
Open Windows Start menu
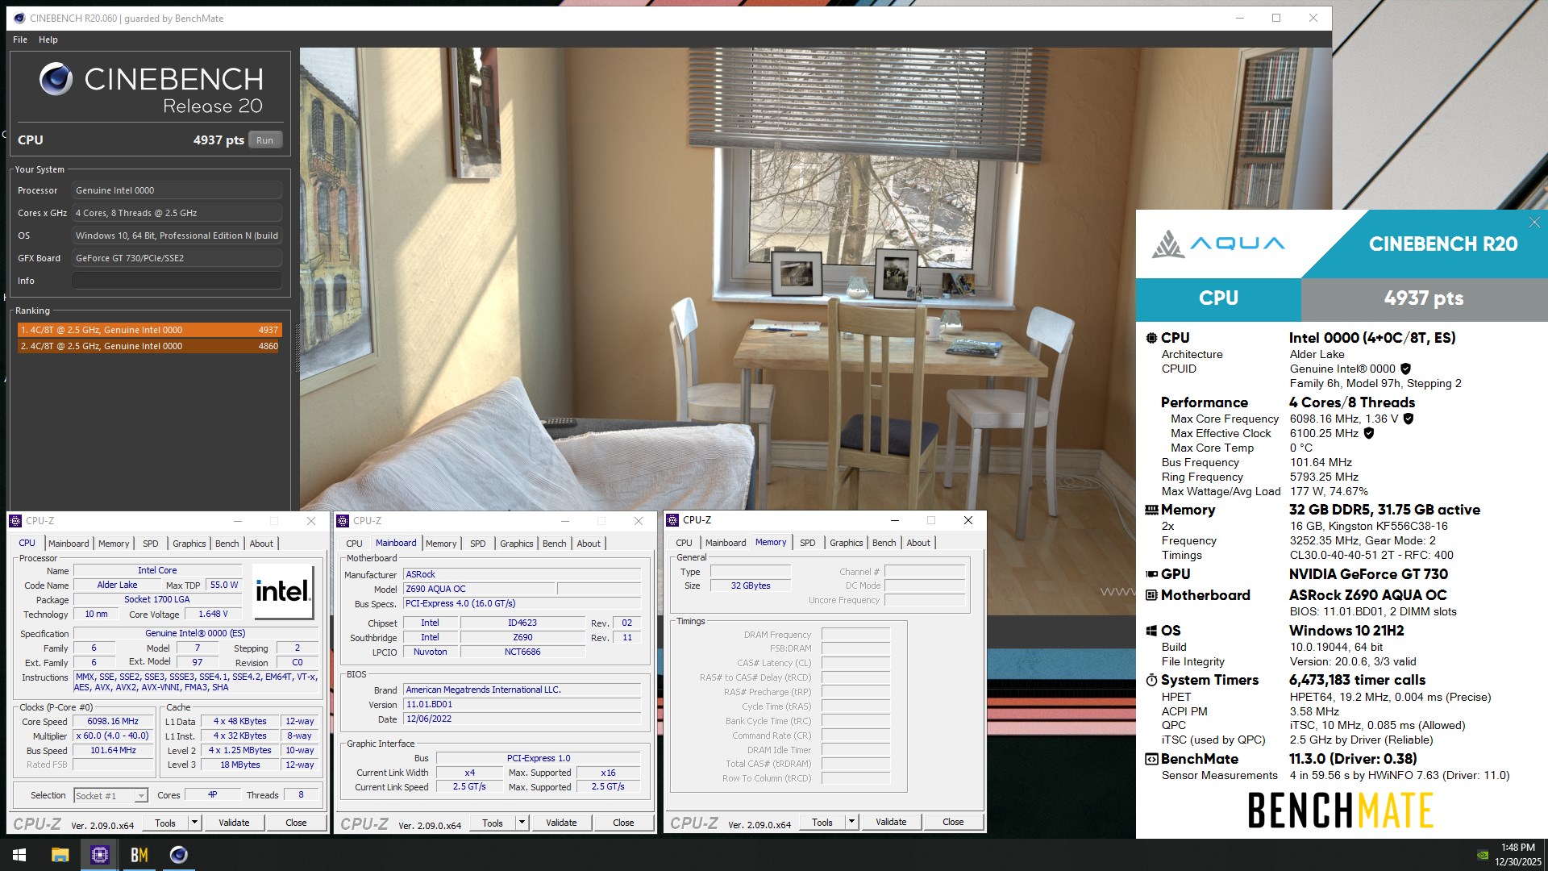pyautogui.click(x=19, y=855)
